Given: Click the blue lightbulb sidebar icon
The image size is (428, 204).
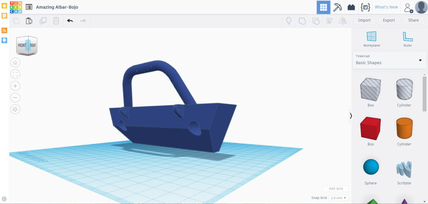Looking at the screenshot, I should click(x=4, y=40).
